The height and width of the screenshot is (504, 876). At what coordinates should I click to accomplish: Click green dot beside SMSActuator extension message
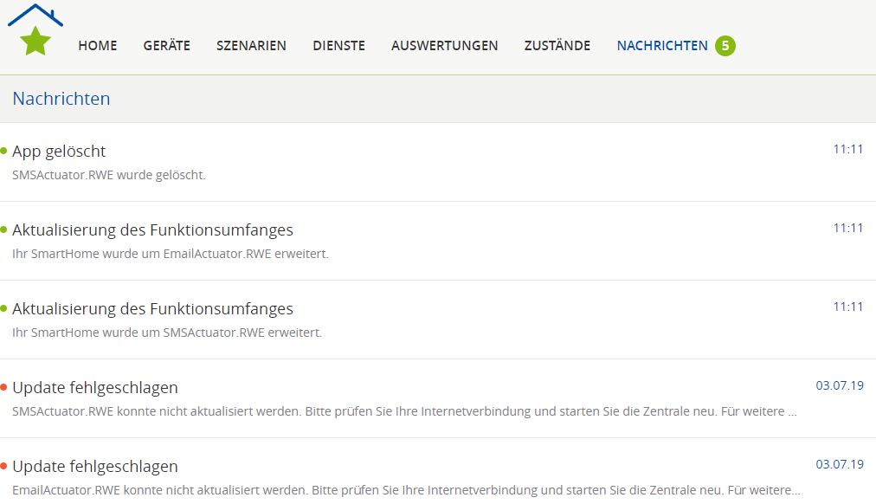point(3,308)
